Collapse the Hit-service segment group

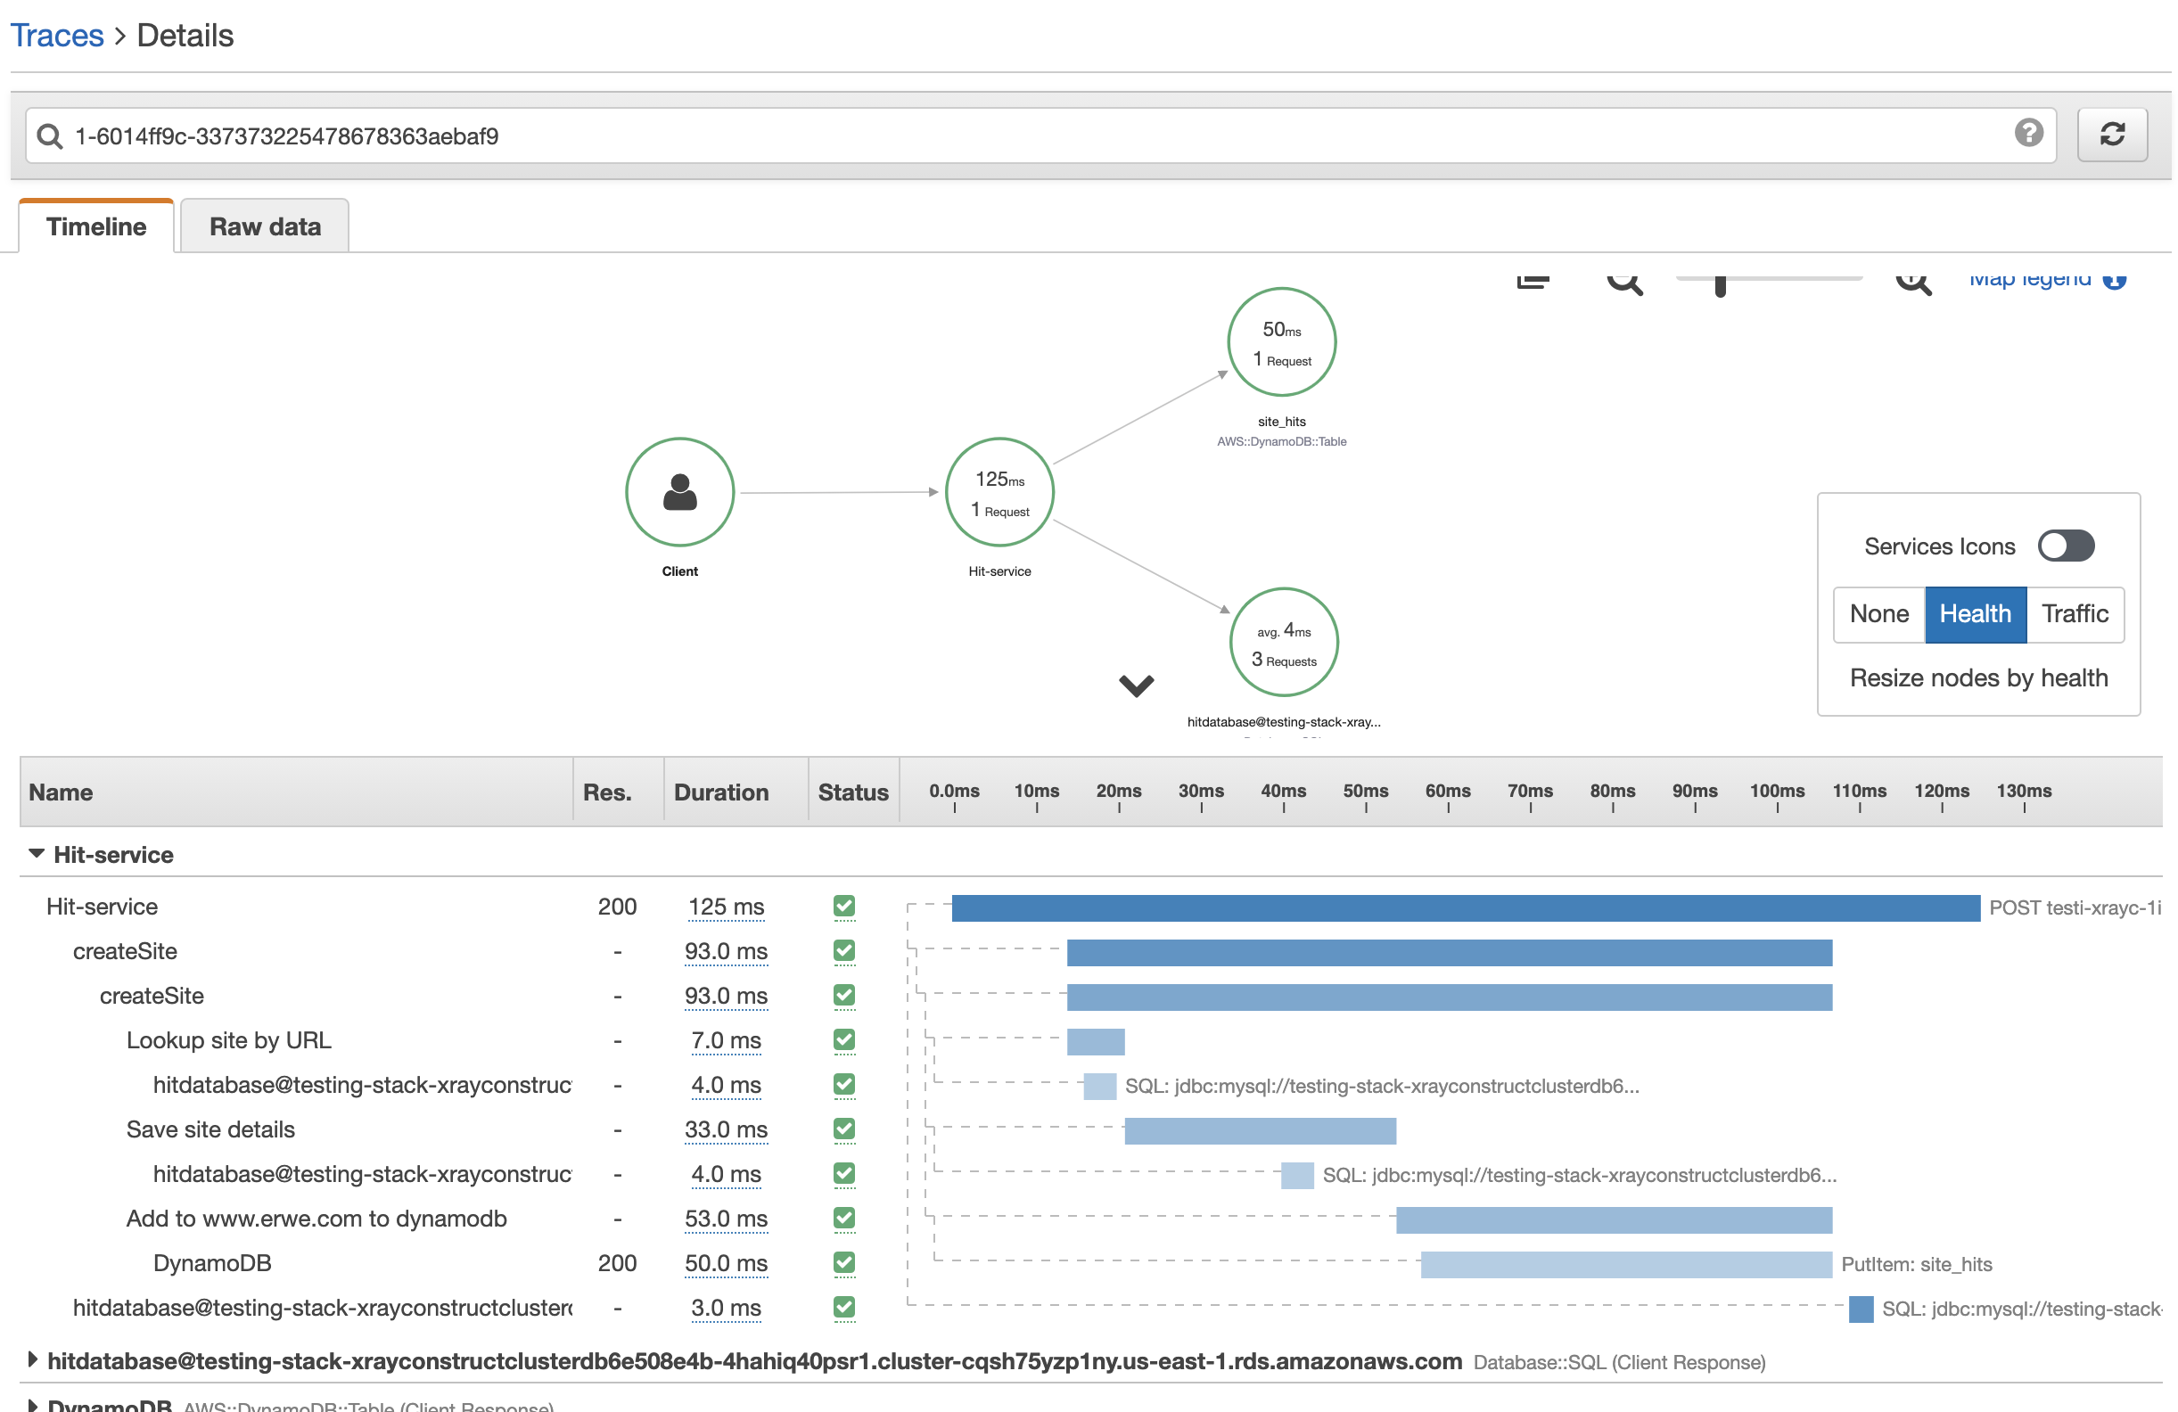tap(37, 853)
